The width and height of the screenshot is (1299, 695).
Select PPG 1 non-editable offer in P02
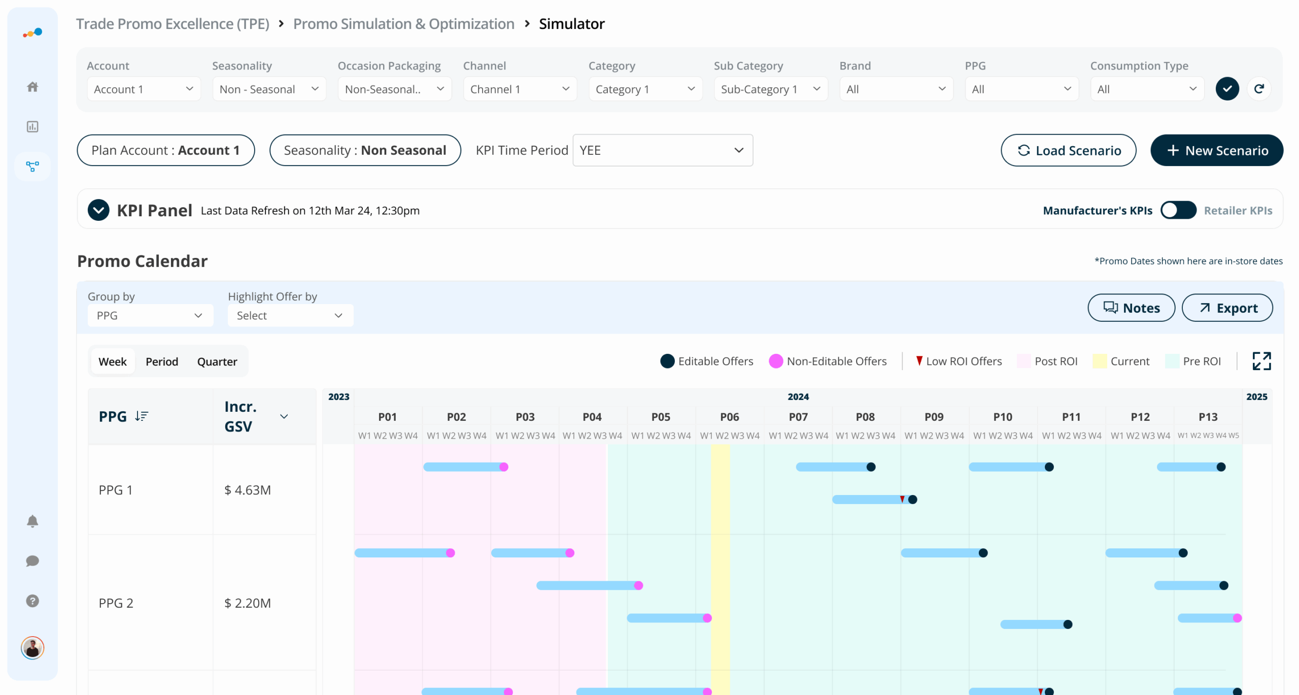point(465,467)
